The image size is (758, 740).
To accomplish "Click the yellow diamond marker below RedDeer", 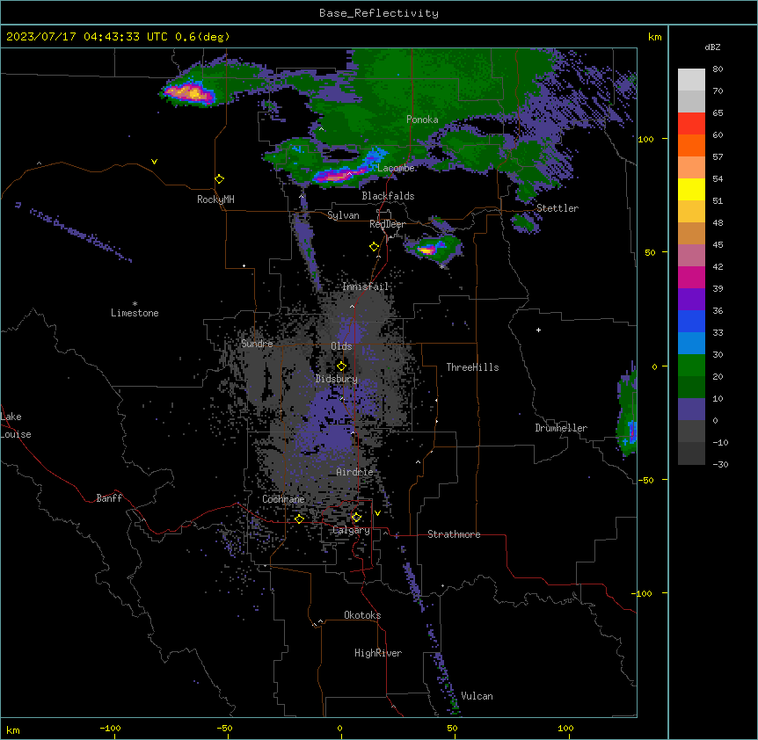I will pos(374,247).
